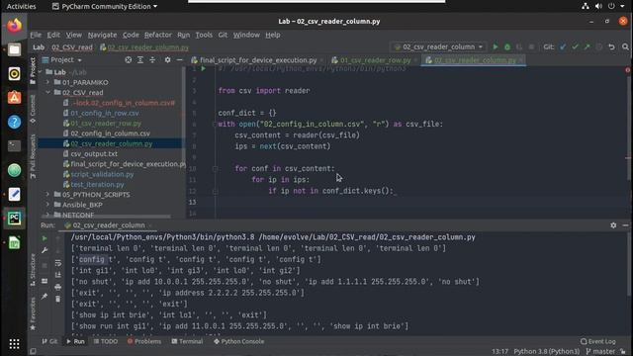Switch to 01_csv_reader_row.py editor tab
The width and height of the screenshot is (633, 356).
(x=376, y=60)
